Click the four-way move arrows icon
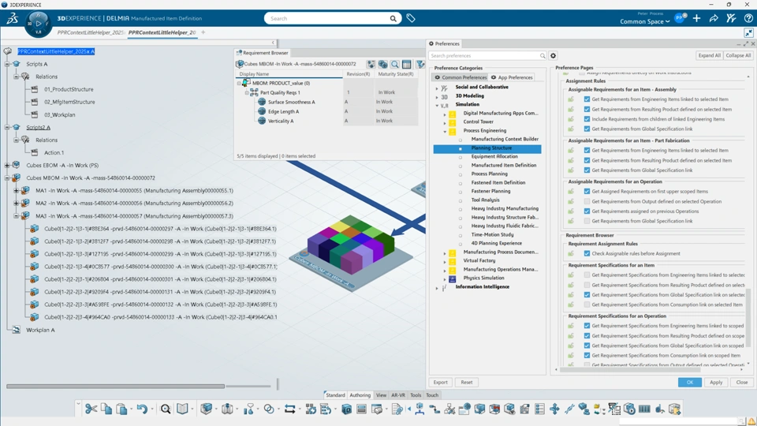The image size is (757, 426). [554, 409]
